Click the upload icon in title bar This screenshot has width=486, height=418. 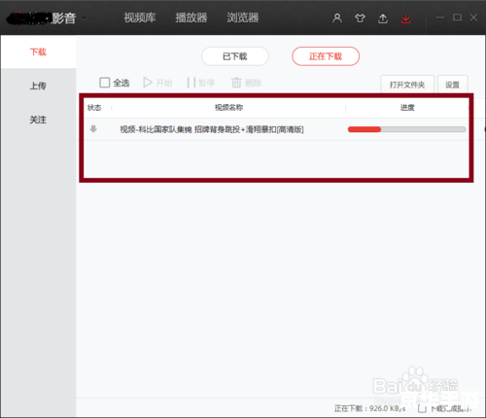point(383,18)
